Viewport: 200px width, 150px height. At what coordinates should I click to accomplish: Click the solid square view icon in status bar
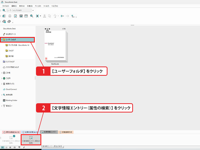(10, 147)
